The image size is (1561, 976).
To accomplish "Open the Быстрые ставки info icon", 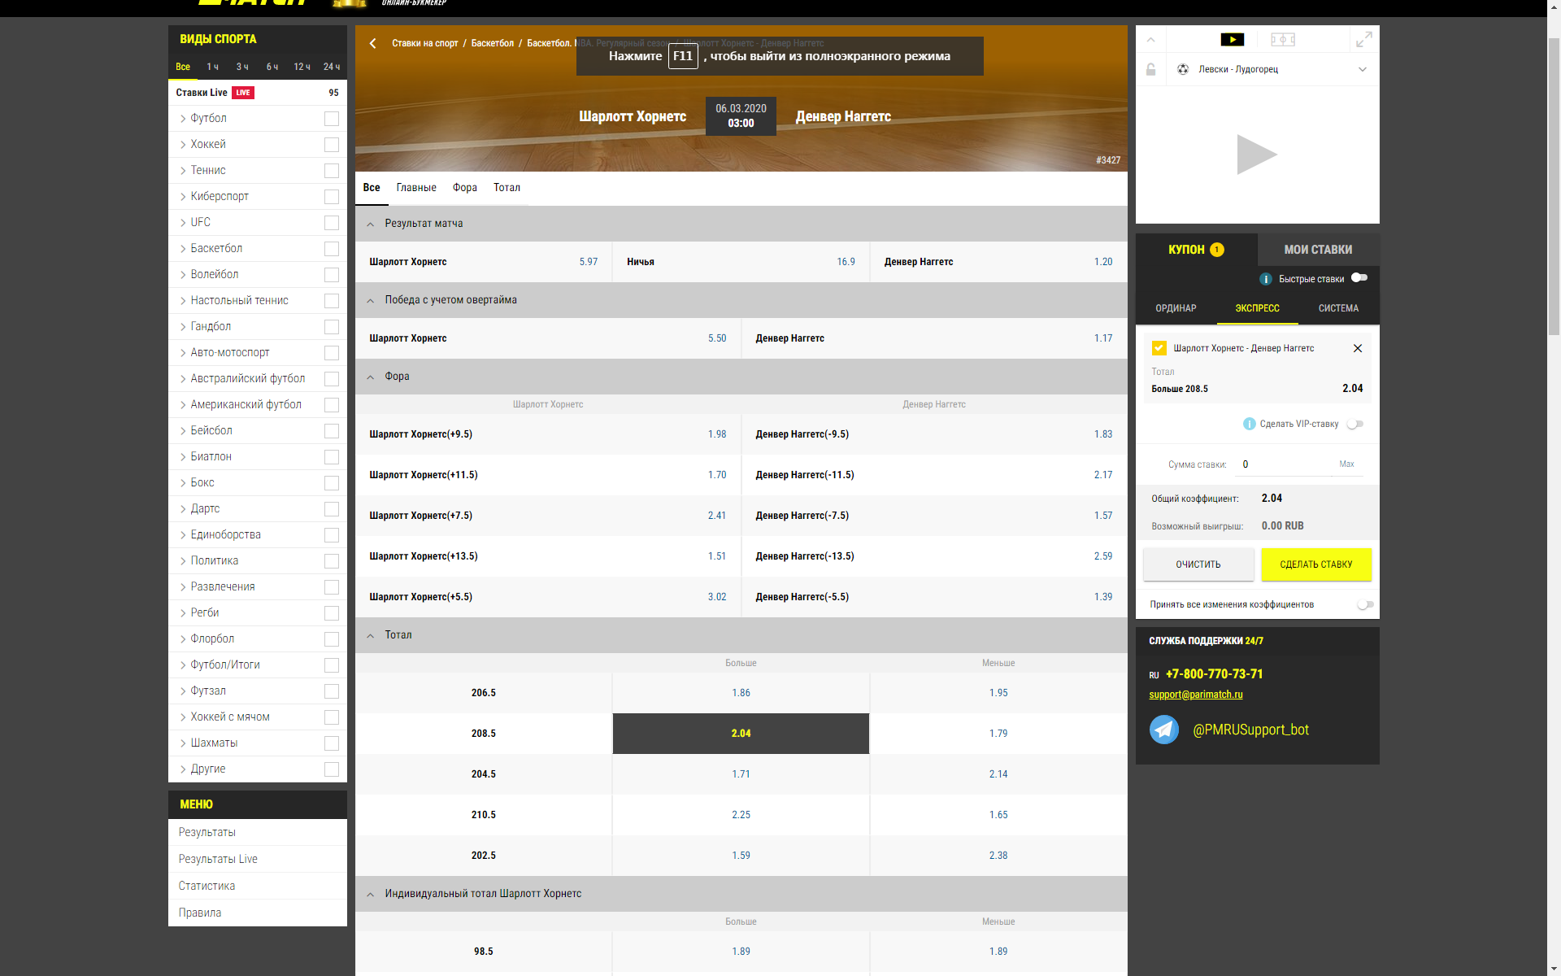I will tap(1266, 279).
